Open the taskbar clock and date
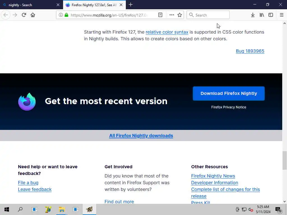The height and width of the screenshot is (215, 287). 263,209
